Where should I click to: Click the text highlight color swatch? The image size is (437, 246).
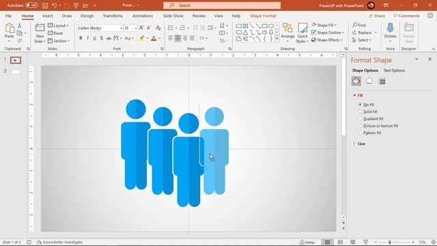pos(142,38)
